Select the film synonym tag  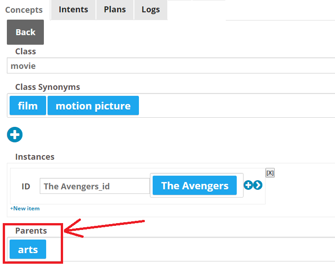(x=28, y=105)
